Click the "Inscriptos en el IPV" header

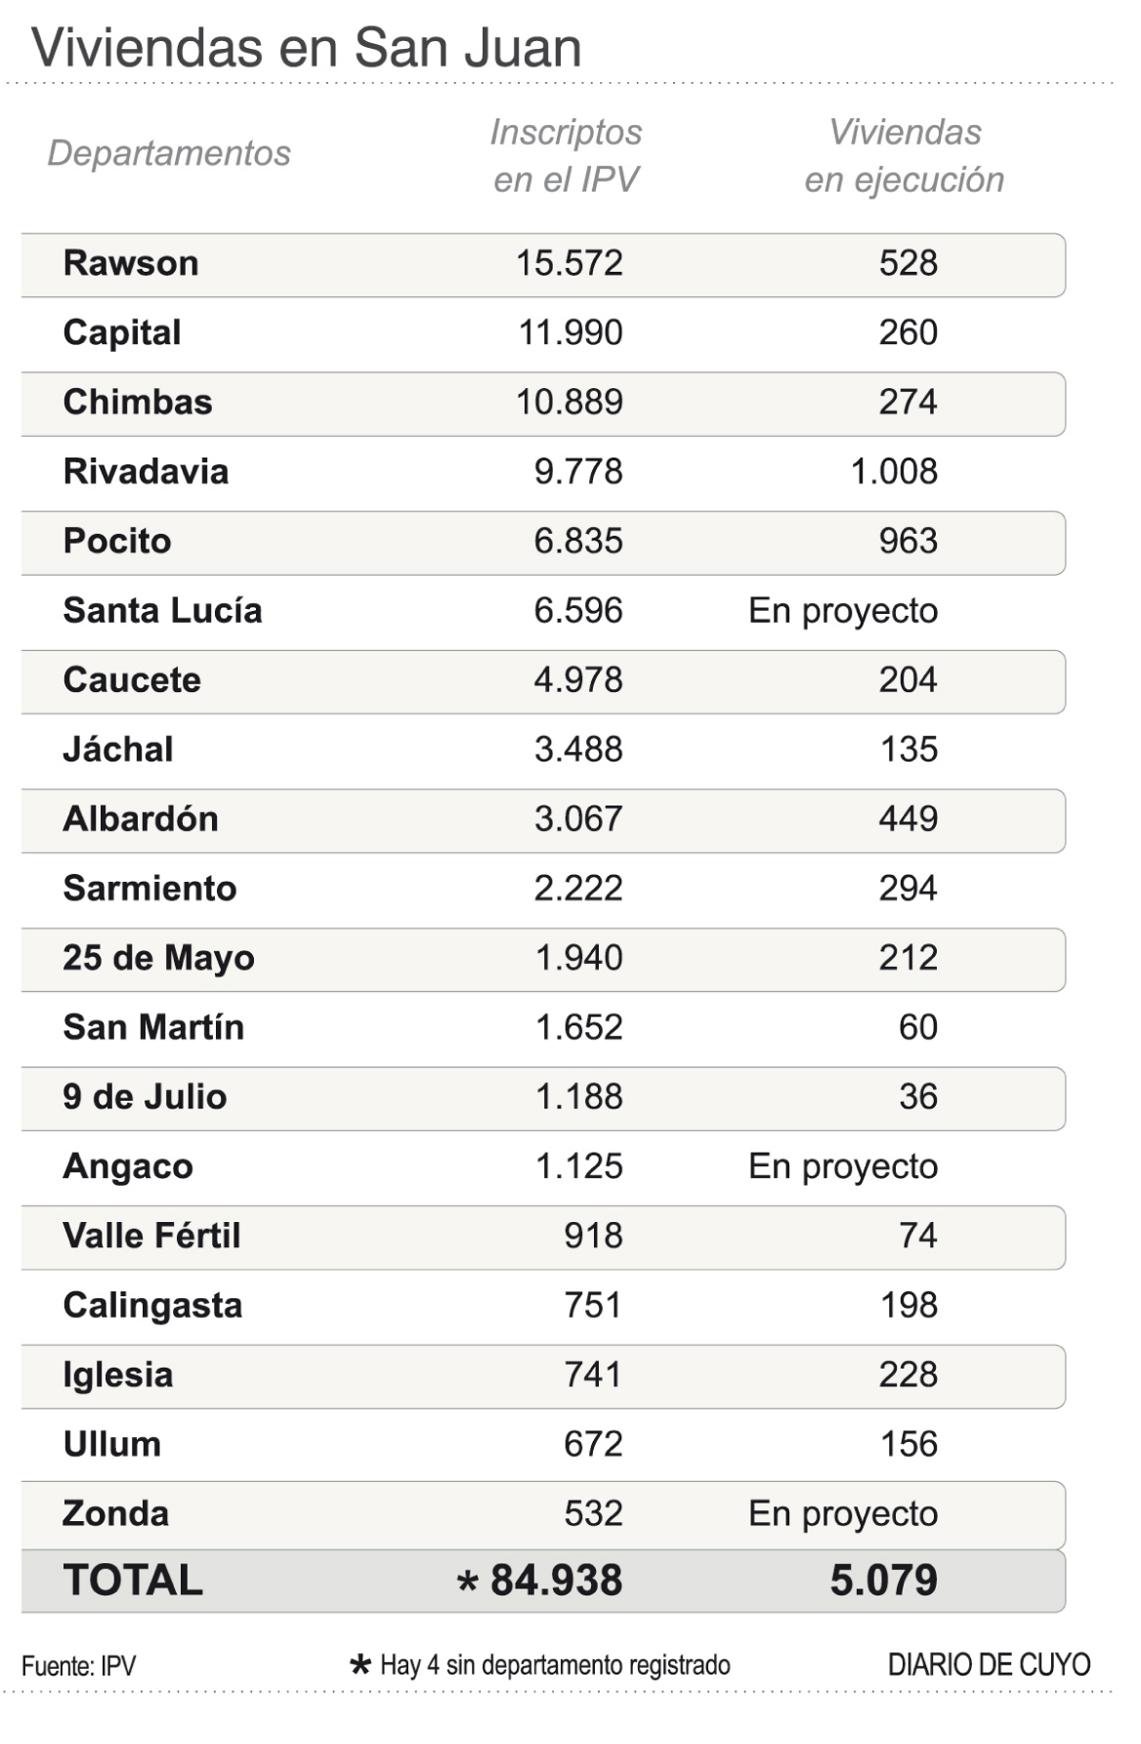pyautogui.click(x=566, y=155)
